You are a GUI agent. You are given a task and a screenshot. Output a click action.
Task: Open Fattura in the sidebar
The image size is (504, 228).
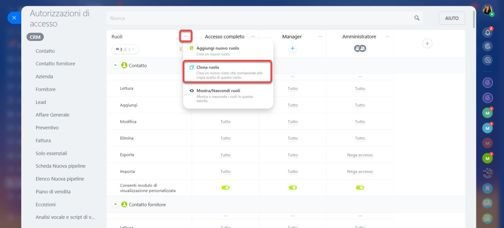click(x=43, y=141)
